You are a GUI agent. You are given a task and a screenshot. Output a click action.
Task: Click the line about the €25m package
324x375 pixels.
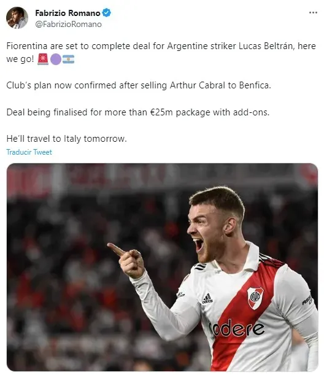click(137, 112)
